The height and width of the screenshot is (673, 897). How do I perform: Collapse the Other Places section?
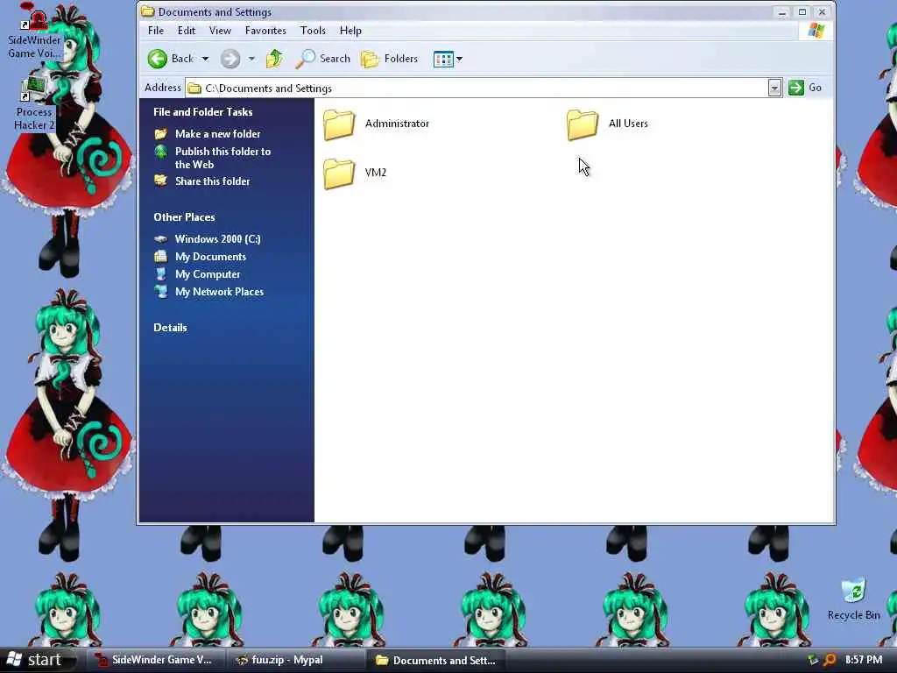[184, 217]
